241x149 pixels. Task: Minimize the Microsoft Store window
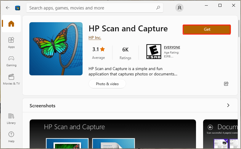[206, 5]
